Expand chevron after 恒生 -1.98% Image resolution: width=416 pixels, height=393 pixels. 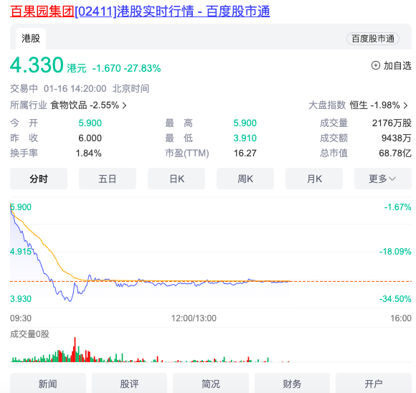tap(405, 105)
